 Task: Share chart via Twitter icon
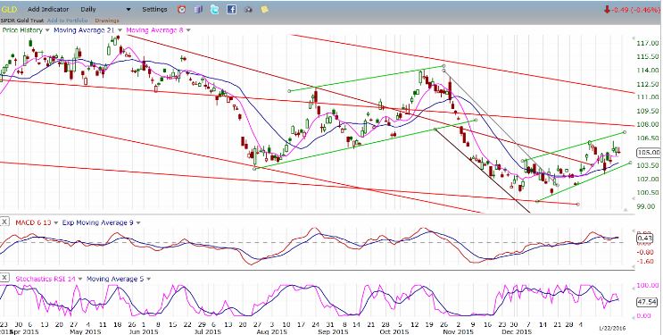(215, 9)
